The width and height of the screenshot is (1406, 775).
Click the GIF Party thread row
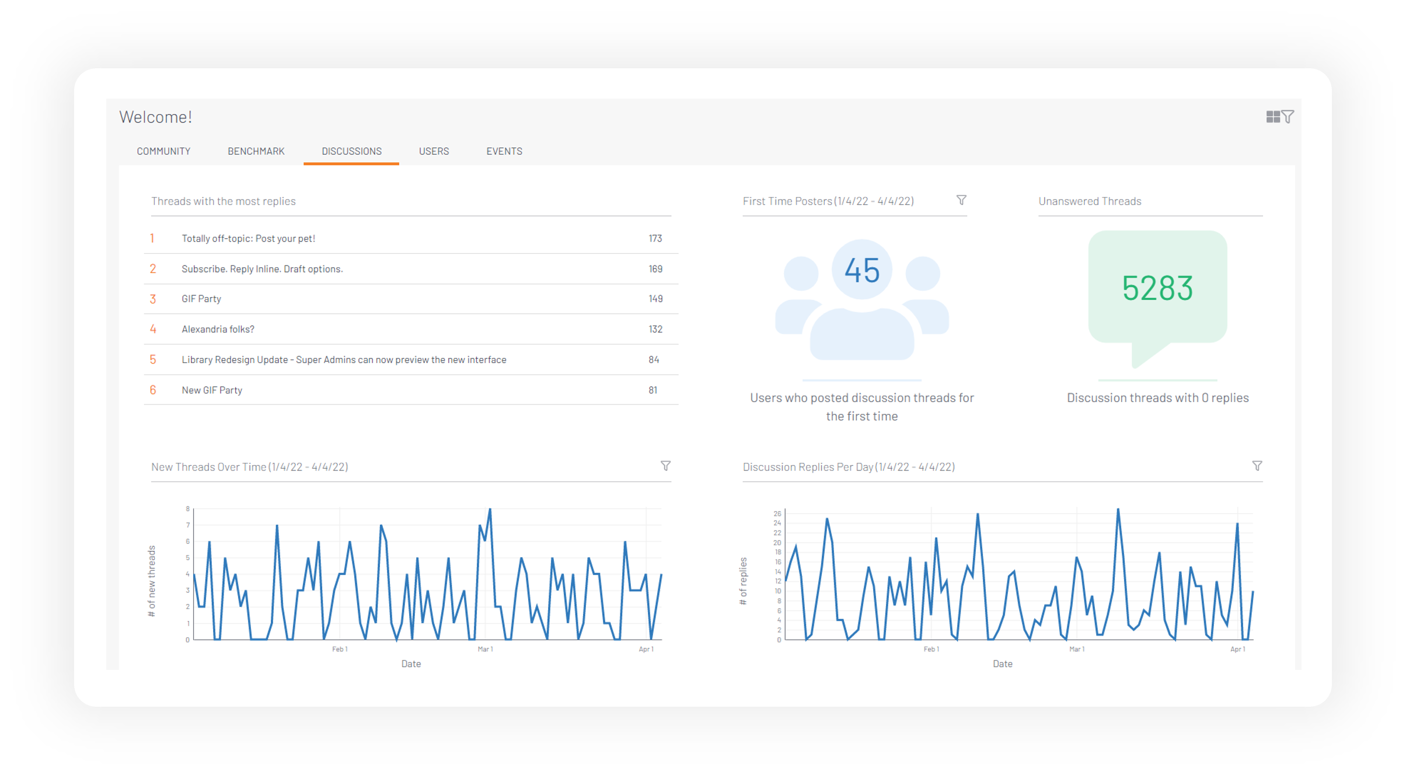click(201, 299)
